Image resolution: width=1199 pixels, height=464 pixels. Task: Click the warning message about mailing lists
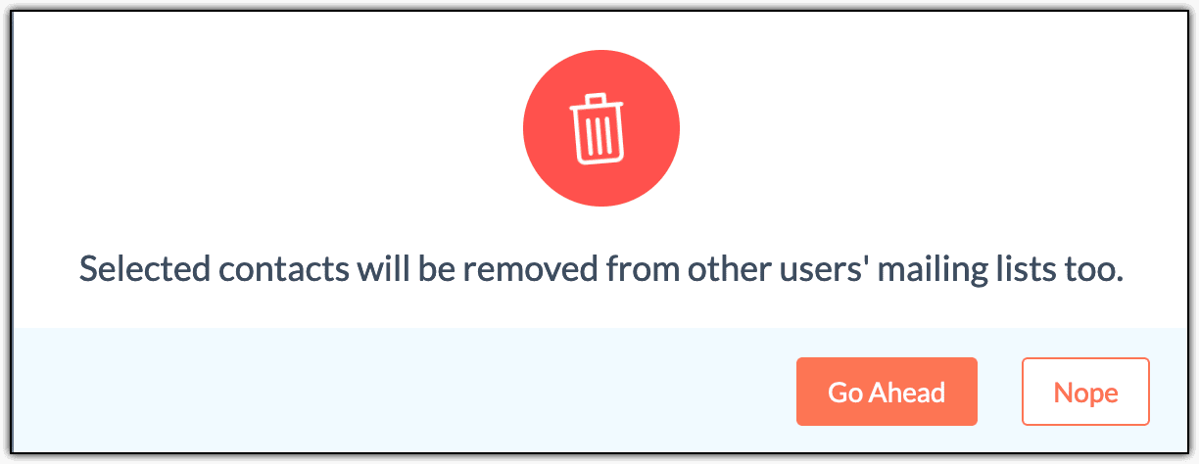coord(600,269)
